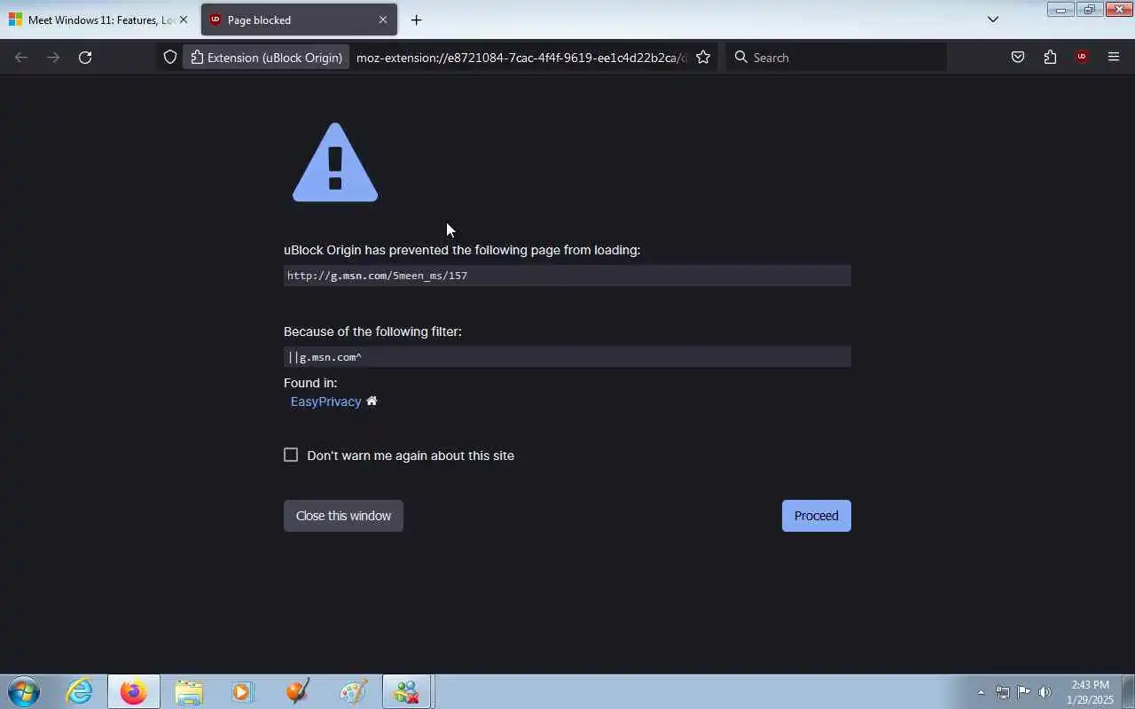This screenshot has height=709, width=1135.
Task: Open Windows Explorer folder in taskbar
Action: pyautogui.click(x=189, y=691)
